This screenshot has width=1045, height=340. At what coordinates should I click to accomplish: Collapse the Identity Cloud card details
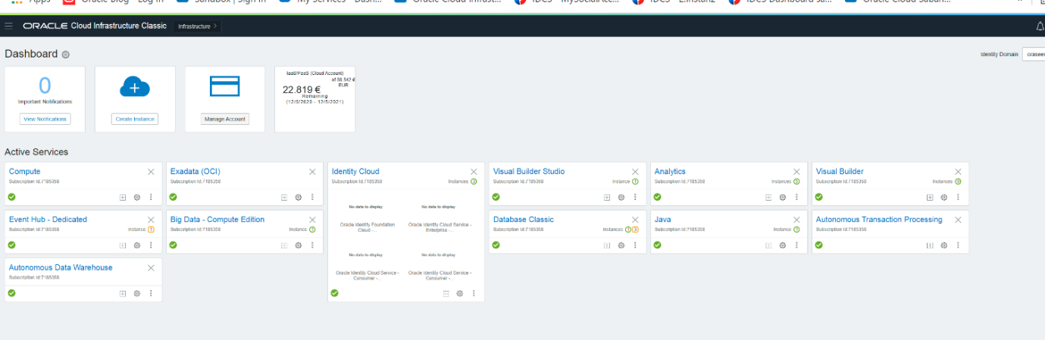point(446,294)
